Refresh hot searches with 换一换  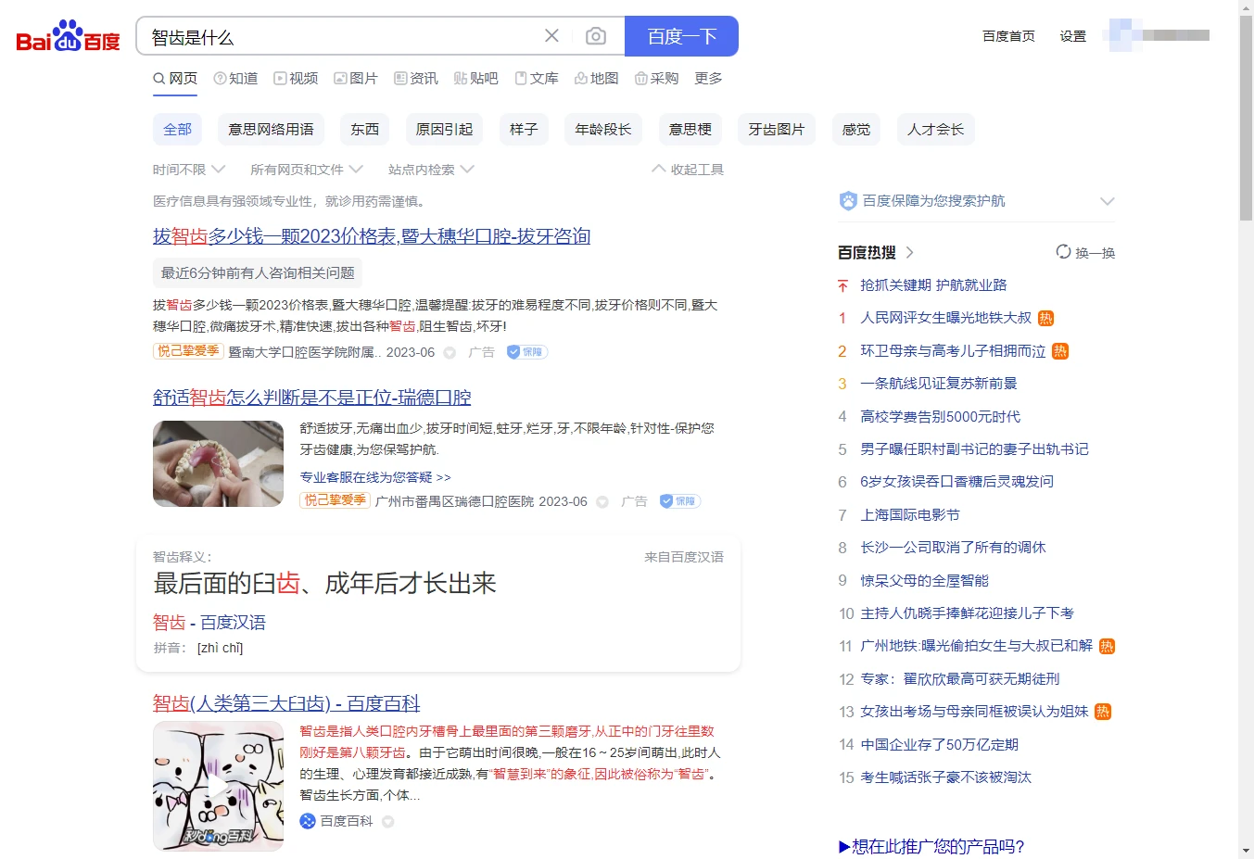coord(1085,252)
